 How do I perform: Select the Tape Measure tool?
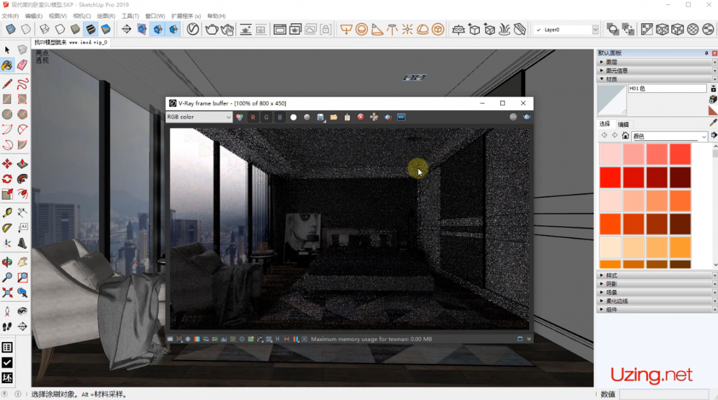7,212
